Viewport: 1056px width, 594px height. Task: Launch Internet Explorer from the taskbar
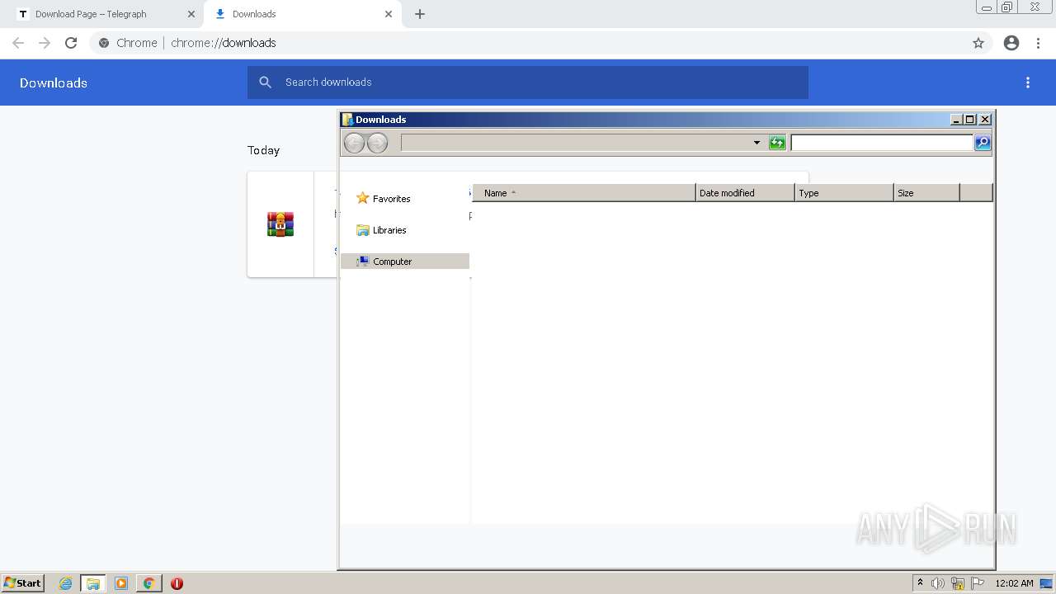pyautogui.click(x=65, y=583)
